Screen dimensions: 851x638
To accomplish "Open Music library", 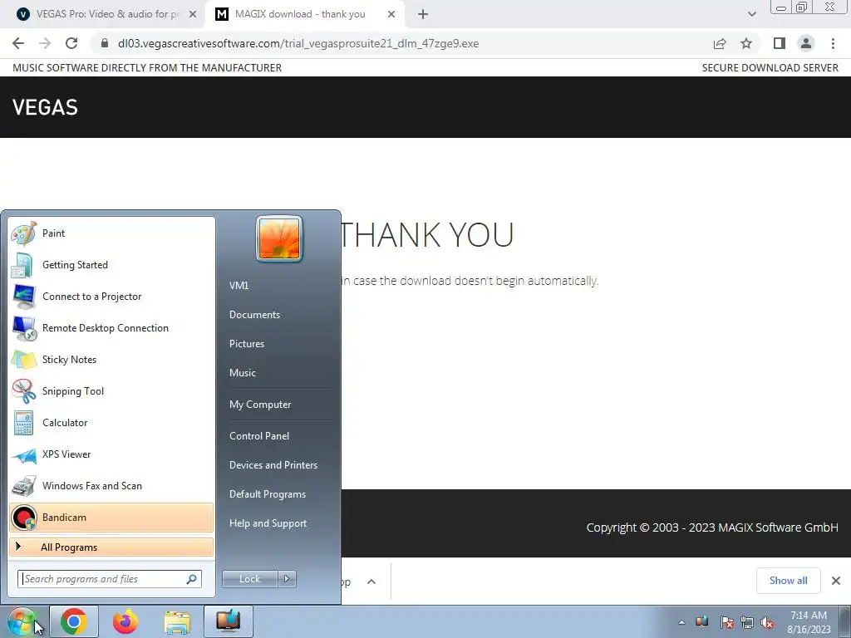I will 242,373.
